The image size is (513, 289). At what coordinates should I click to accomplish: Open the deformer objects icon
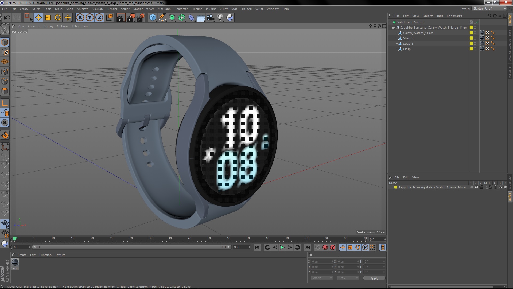point(191,18)
